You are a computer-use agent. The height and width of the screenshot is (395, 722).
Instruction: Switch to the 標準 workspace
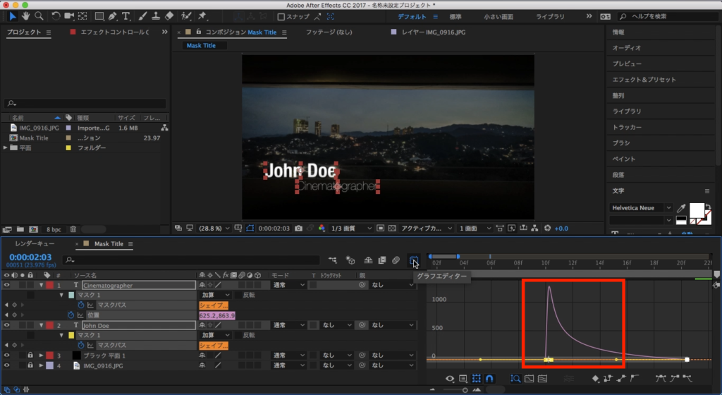(x=455, y=16)
